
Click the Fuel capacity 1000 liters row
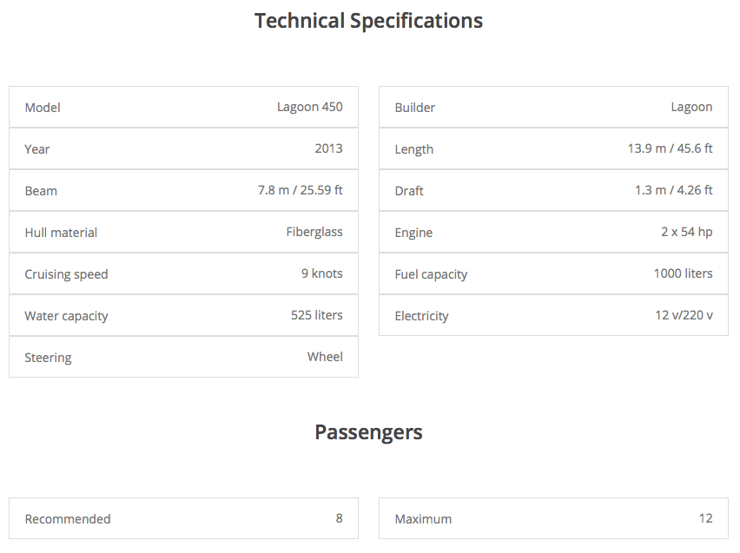pos(553,274)
